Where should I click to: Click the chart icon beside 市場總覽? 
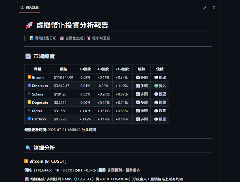click(x=28, y=56)
